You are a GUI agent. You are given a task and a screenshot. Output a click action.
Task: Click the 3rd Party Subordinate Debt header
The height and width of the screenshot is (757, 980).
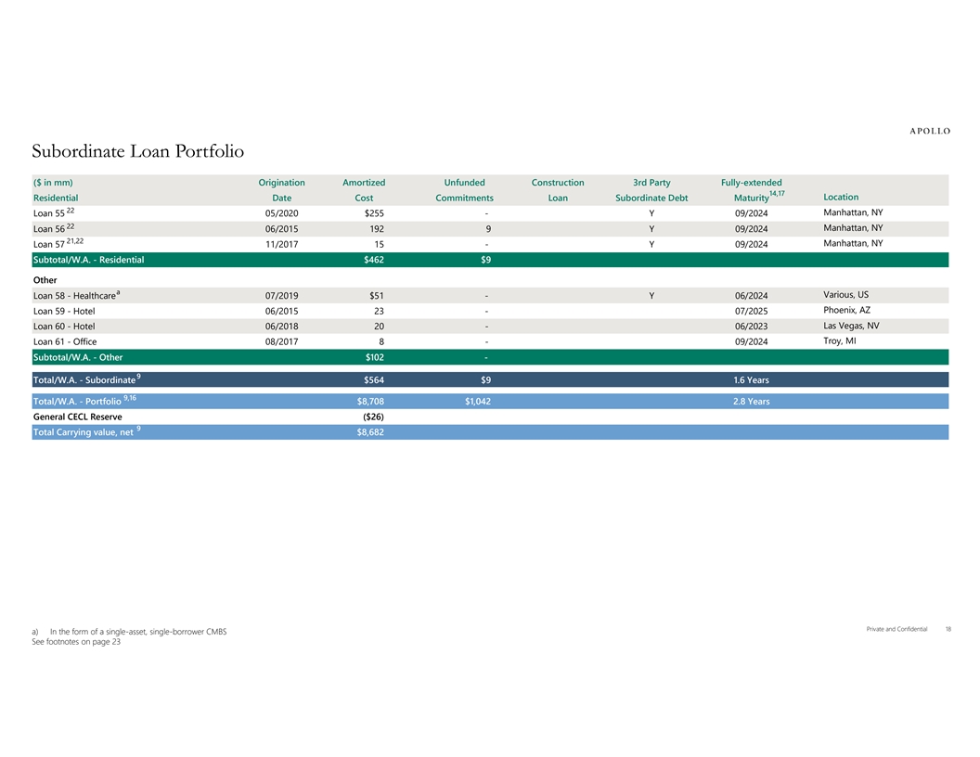coord(651,190)
